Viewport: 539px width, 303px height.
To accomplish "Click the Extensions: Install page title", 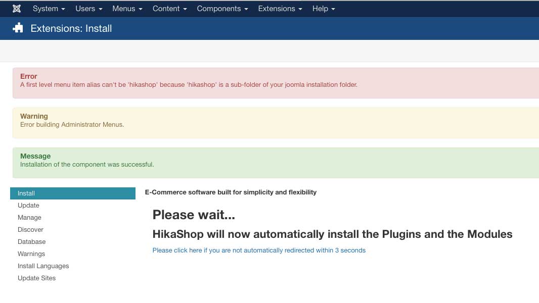I will pyautogui.click(x=71, y=28).
